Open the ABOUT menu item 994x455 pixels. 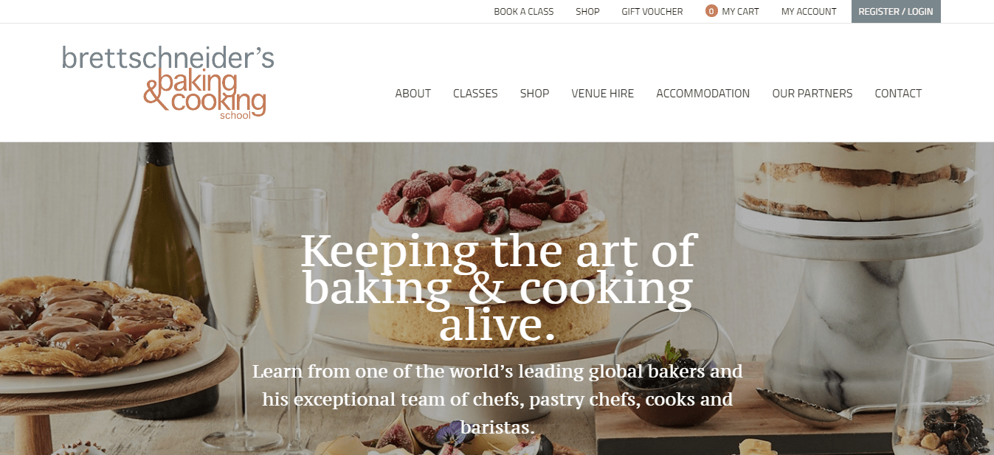[x=413, y=94]
